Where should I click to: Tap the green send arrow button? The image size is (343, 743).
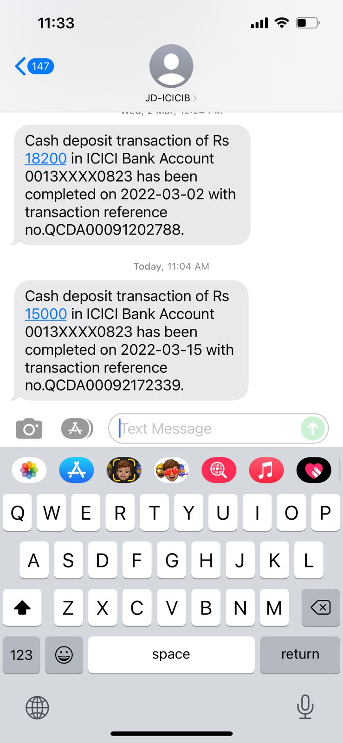pyautogui.click(x=313, y=428)
